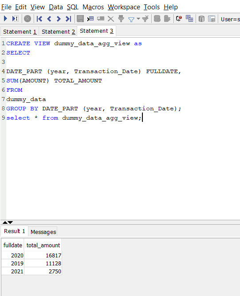This screenshot has height=296, width=240.
Task: Switch to the Statement 1 tab
Action: click(x=20, y=32)
